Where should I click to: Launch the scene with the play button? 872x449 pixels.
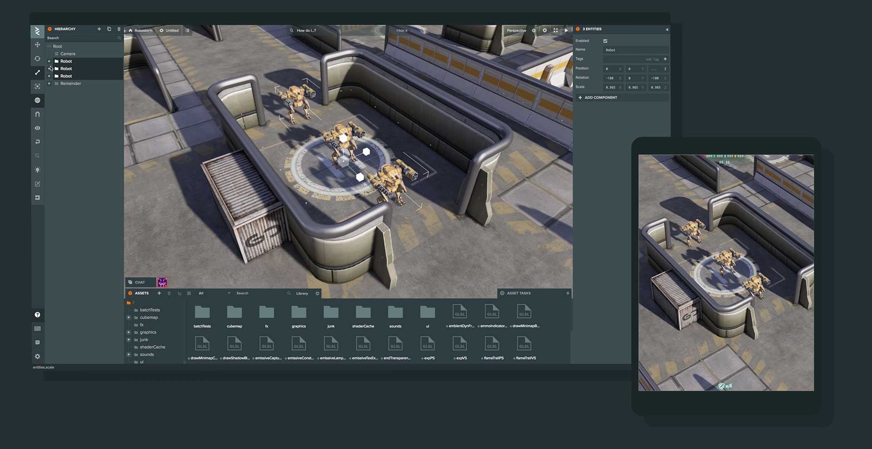point(566,30)
